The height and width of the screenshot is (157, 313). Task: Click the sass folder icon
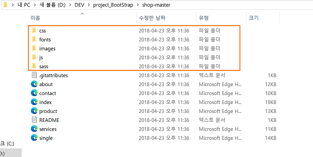34,66
